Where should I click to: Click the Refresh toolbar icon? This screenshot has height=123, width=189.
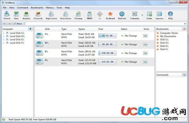pos(122,15)
